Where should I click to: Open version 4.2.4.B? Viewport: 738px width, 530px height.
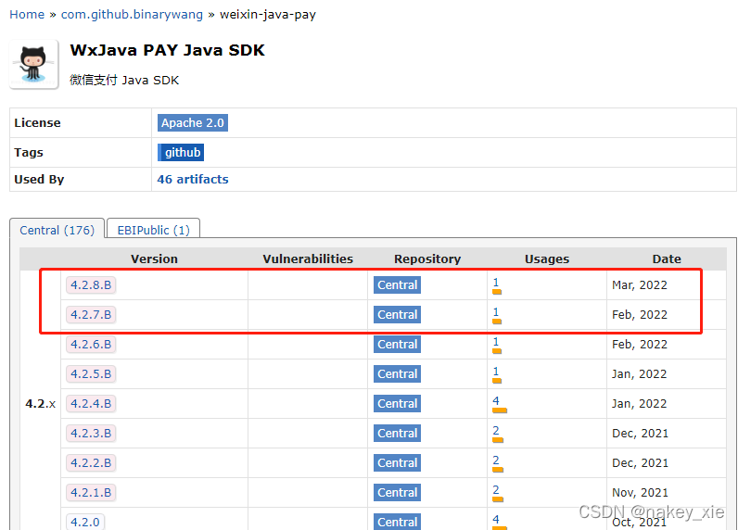(x=91, y=403)
